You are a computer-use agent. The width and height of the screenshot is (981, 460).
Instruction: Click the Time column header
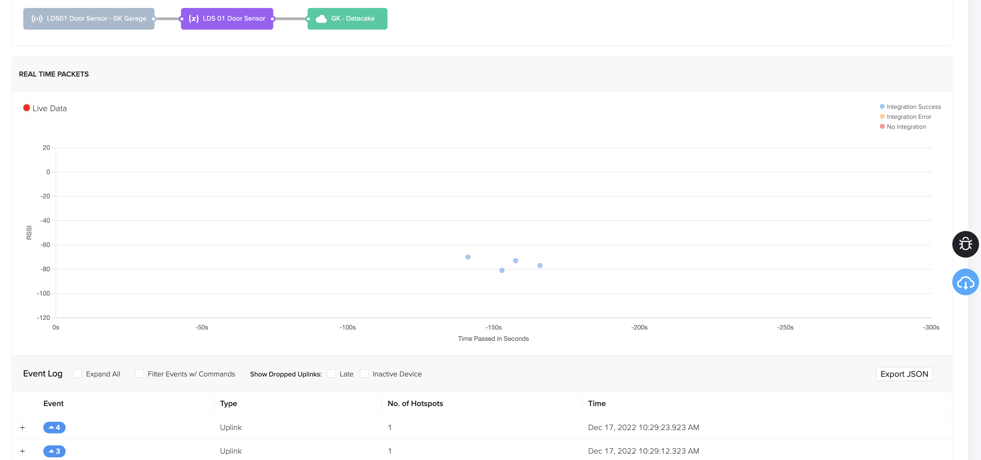pos(596,403)
